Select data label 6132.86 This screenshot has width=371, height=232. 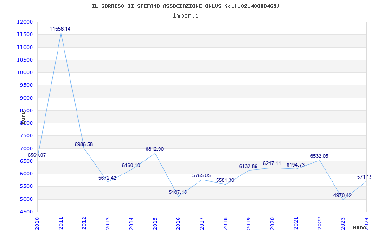[248, 166]
